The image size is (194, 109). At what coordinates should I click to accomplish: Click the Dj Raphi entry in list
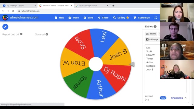151,66
